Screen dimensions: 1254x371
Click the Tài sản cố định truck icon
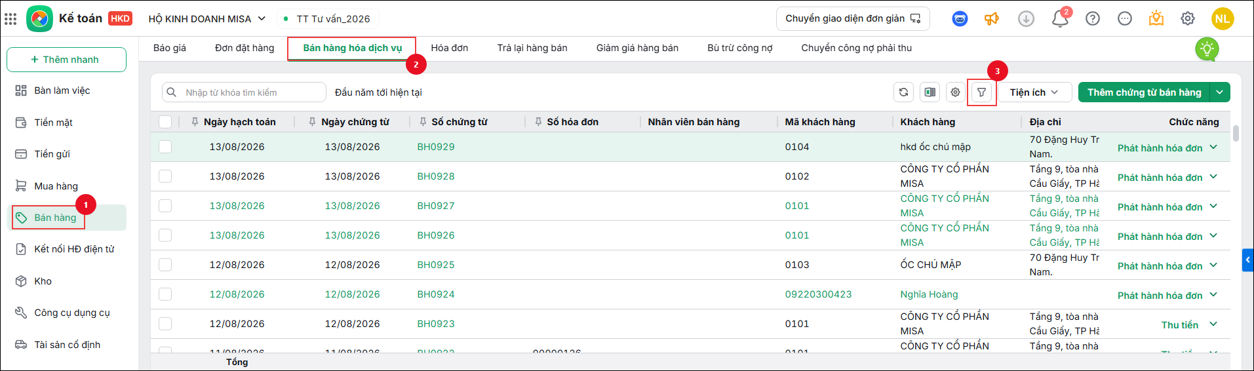point(21,345)
